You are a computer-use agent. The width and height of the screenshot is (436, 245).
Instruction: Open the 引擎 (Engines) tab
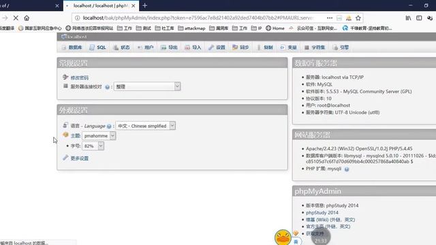[341, 48]
